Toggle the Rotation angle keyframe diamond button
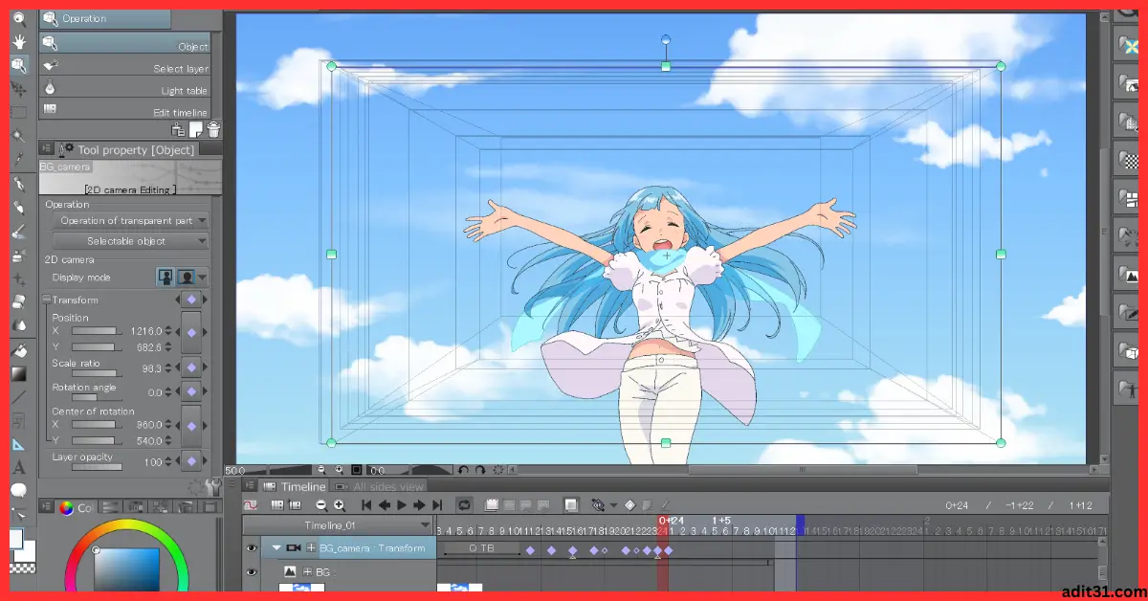The height and width of the screenshot is (601, 1148). pyautogui.click(x=191, y=391)
